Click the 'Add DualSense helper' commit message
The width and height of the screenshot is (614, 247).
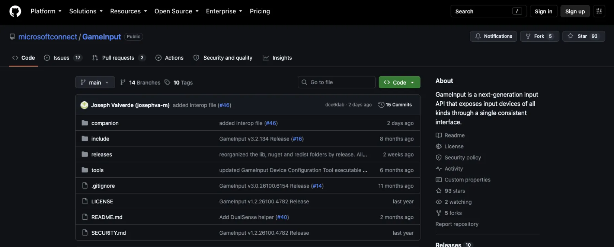[x=247, y=217]
